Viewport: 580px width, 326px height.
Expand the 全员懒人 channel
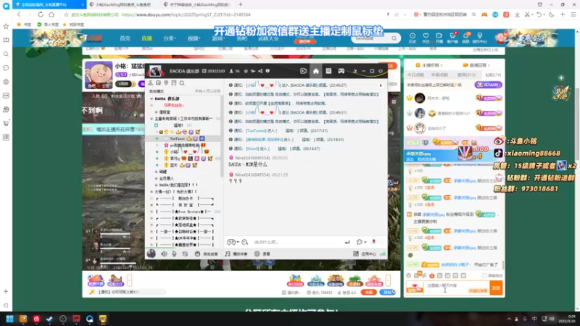coord(156,178)
